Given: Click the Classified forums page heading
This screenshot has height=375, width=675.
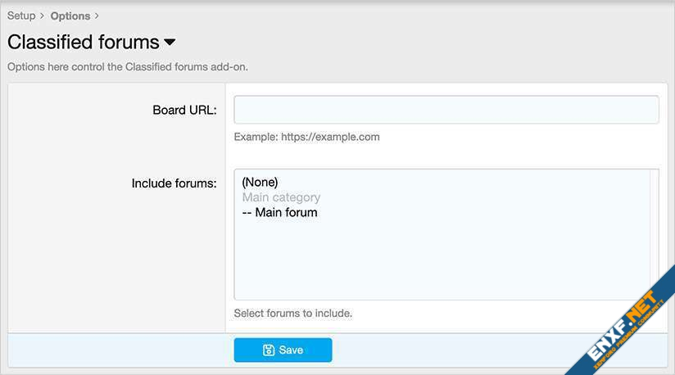Looking at the screenshot, I should tap(83, 42).
